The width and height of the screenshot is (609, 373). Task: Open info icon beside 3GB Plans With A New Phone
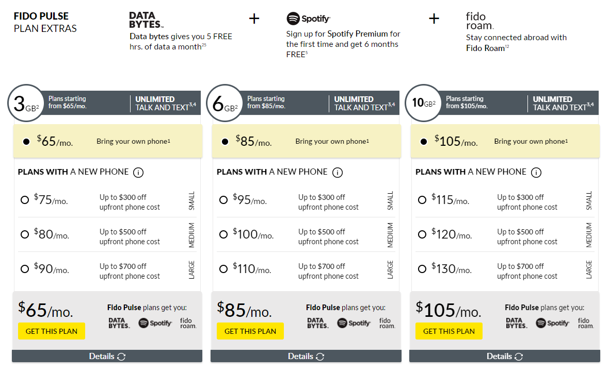pos(138,172)
